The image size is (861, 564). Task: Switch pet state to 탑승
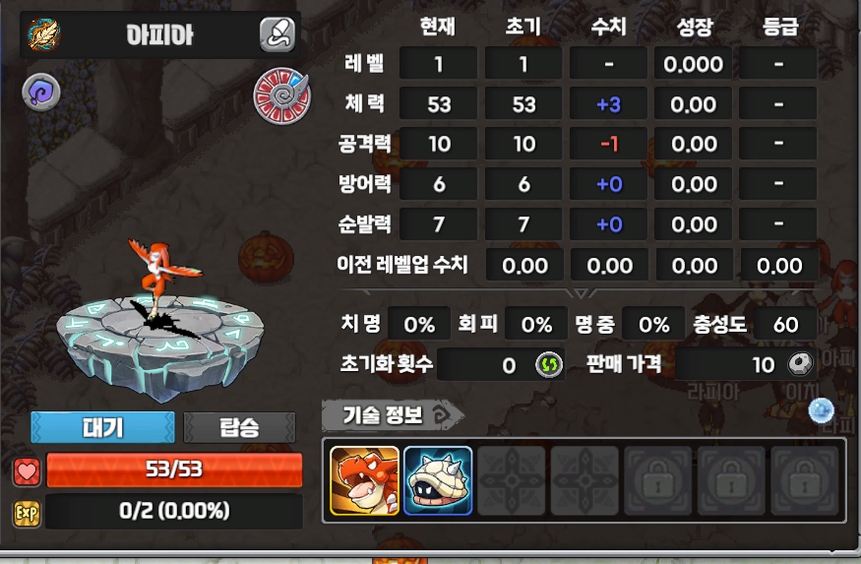239,427
